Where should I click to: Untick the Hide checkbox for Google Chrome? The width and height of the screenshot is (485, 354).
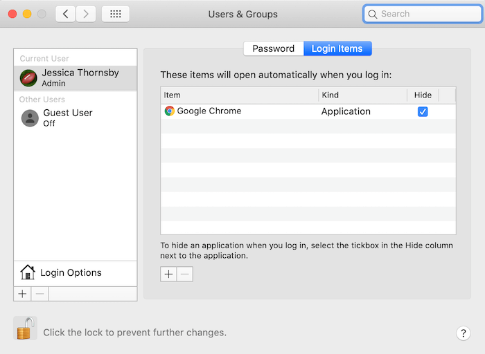pos(423,111)
